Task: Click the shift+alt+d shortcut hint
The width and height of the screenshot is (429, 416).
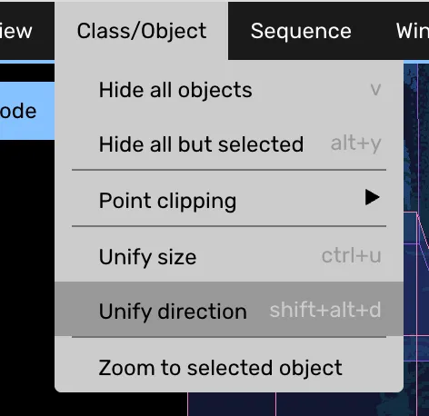Action: click(x=325, y=310)
